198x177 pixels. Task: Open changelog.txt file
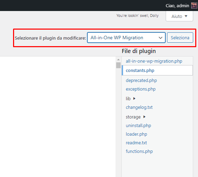point(139,107)
